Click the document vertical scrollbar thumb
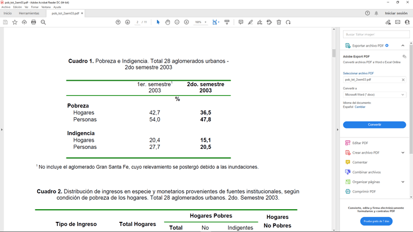 pos(334,53)
